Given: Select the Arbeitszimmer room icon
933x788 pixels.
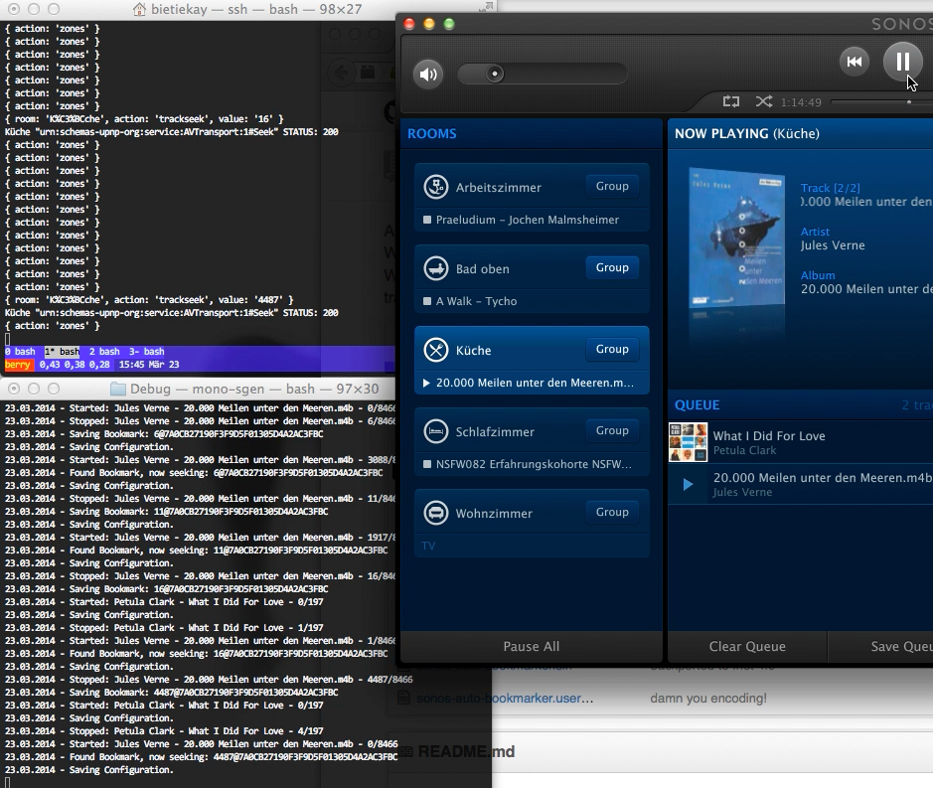Looking at the screenshot, I should (x=435, y=187).
